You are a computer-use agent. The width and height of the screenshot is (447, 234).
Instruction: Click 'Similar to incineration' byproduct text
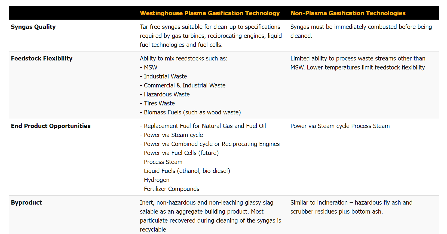[x=351, y=203]
